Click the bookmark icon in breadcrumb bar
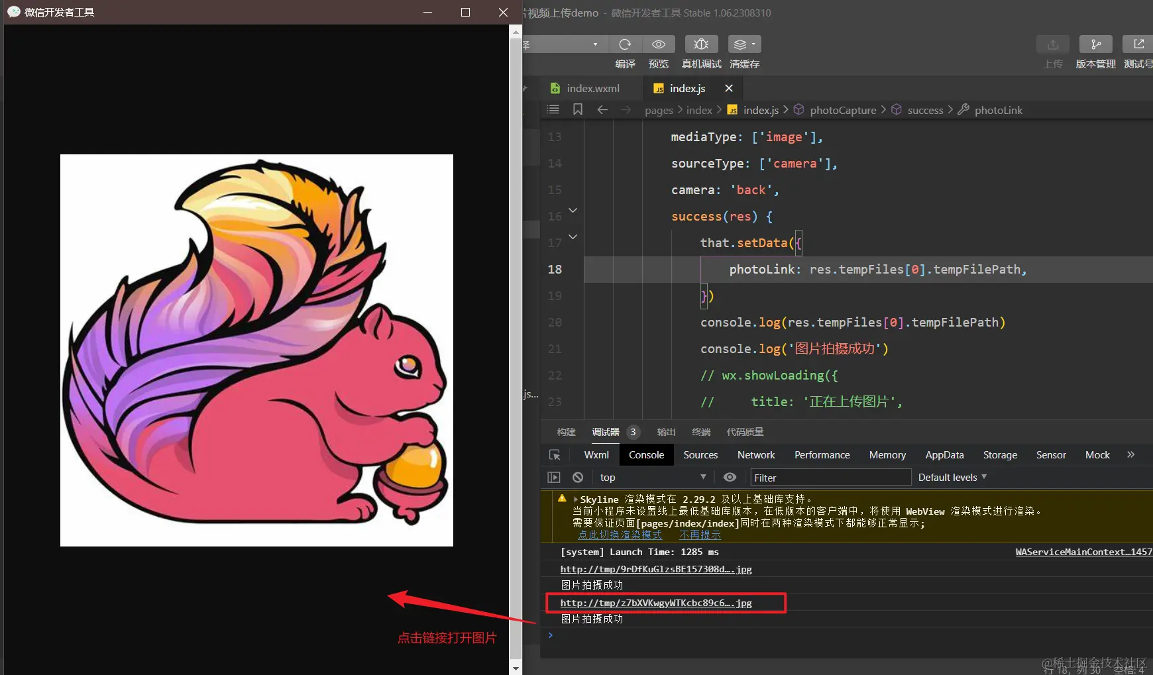This screenshot has width=1153, height=675. click(x=578, y=109)
